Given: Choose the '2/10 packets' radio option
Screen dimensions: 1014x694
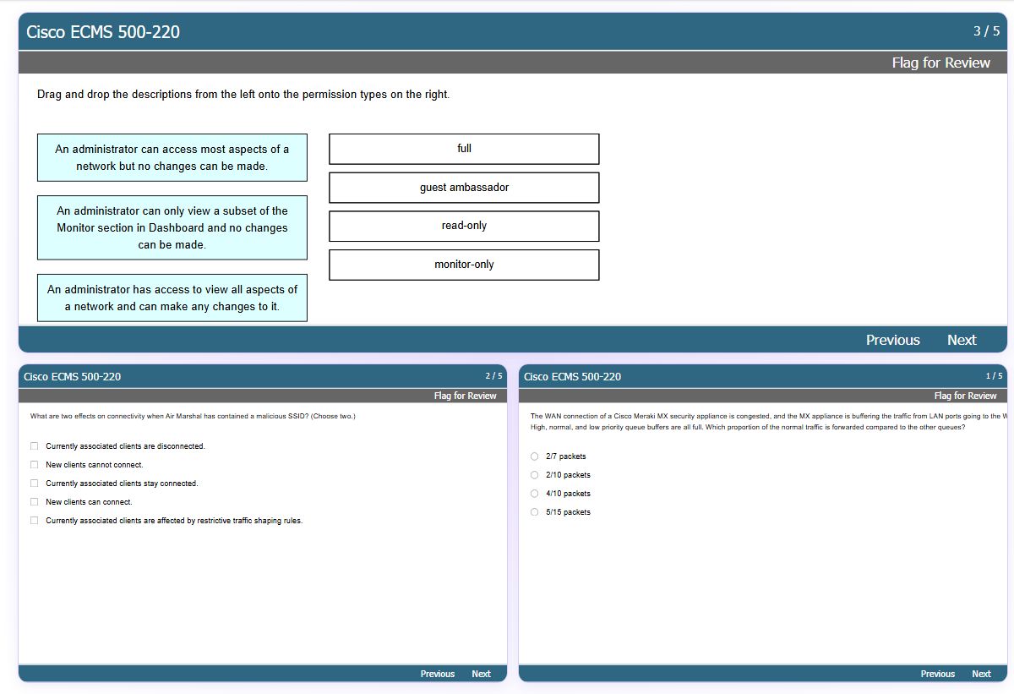Looking at the screenshot, I should click(x=534, y=475).
